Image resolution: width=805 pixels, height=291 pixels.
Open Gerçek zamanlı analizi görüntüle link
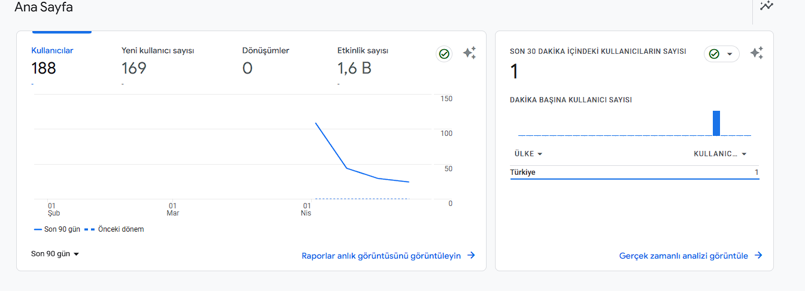click(x=684, y=256)
